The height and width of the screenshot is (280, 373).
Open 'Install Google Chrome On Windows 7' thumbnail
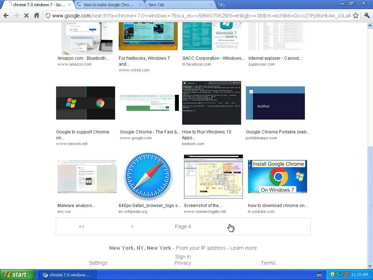coord(277,176)
